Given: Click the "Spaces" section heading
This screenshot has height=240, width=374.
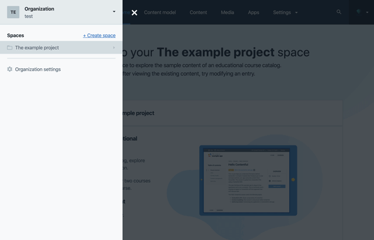Looking at the screenshot, I should [x=16, y=36].
